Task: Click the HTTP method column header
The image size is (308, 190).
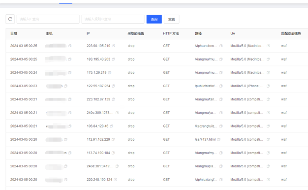Action: tap(171, 33)
